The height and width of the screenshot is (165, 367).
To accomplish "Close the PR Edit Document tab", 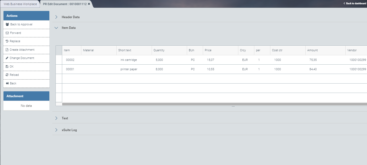I will pos(89,4).
